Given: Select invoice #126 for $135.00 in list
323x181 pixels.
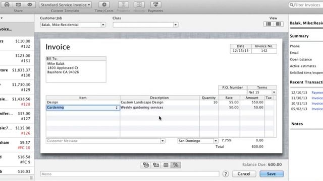Looking at the screenshot, I should [17, 131].
